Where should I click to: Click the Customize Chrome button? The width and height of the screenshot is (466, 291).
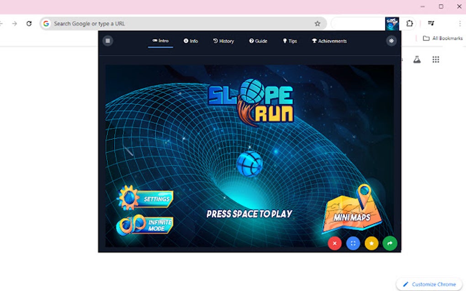pyautogui.click(x=429, y=284)
